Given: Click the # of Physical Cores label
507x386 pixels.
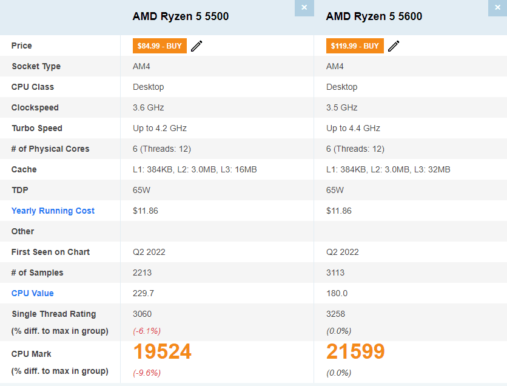Looking at the screenshot, I should 50,149.
